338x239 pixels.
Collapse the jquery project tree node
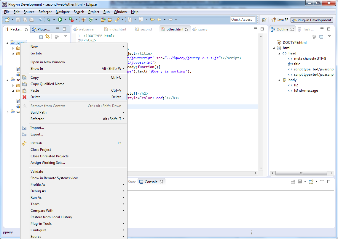[7, 43]
